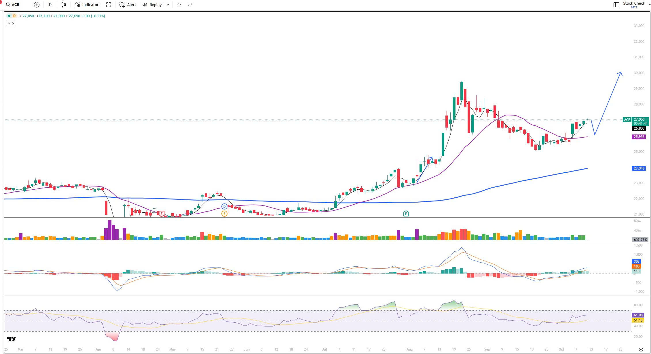Expand the dropdown arrow beside Replay
The height and width of the screenshot is (354, 651).
coord(168,5)
